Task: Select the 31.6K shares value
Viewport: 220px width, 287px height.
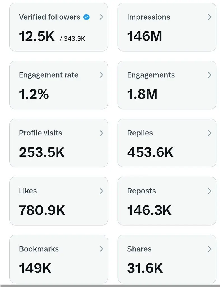Action: (145, 268)
